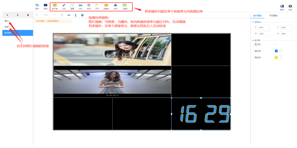Switch to the 组件属性 tab
The width and height of the screenshot is (297, 148).
[257, 15]
